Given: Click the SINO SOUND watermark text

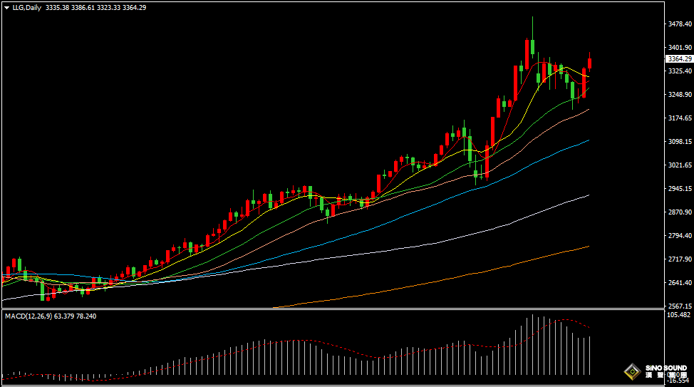Looking at the screenshot, I should tap(665, 368).
